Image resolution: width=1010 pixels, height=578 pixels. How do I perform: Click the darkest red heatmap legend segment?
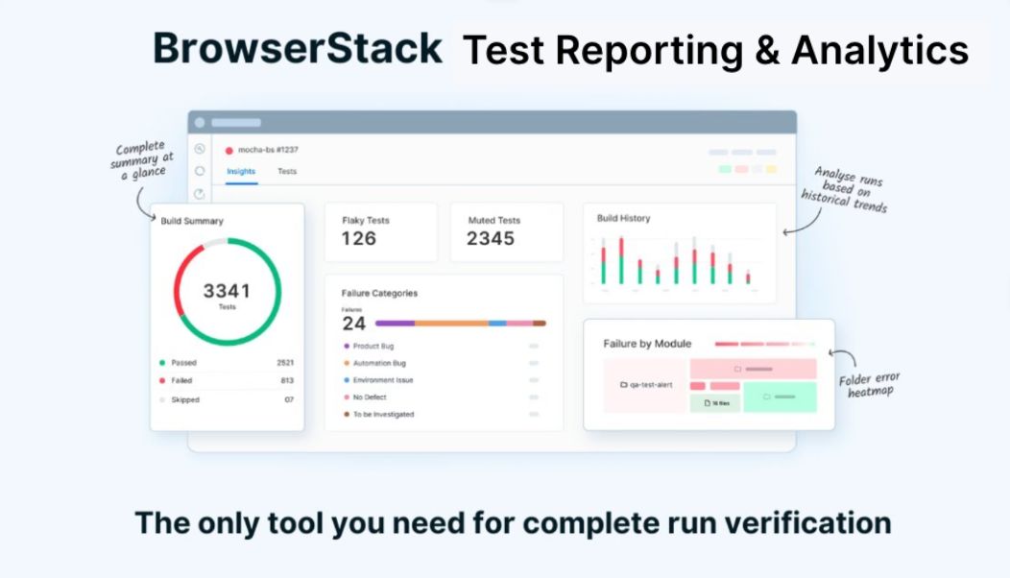[x=727, y=344]
